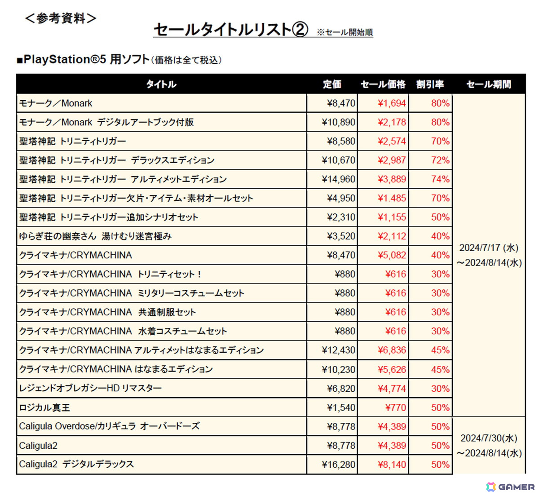
Task: Select the 定価 column header
Action: (x=332, y=84)
